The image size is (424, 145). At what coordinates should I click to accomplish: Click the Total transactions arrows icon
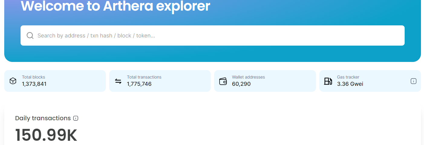tap(118, 81)
